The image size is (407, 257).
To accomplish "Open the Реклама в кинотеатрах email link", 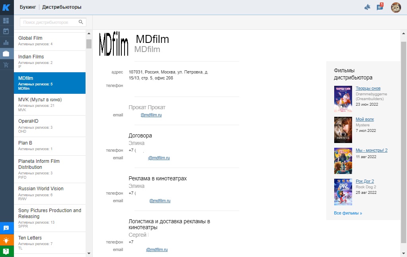I will [160, 201].
